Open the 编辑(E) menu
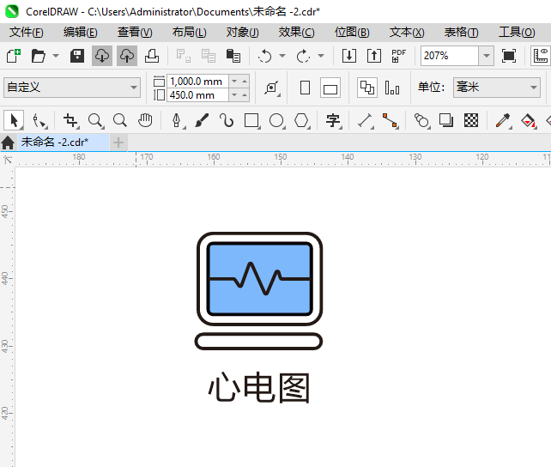The image size is (551, 467). [81, 33]
